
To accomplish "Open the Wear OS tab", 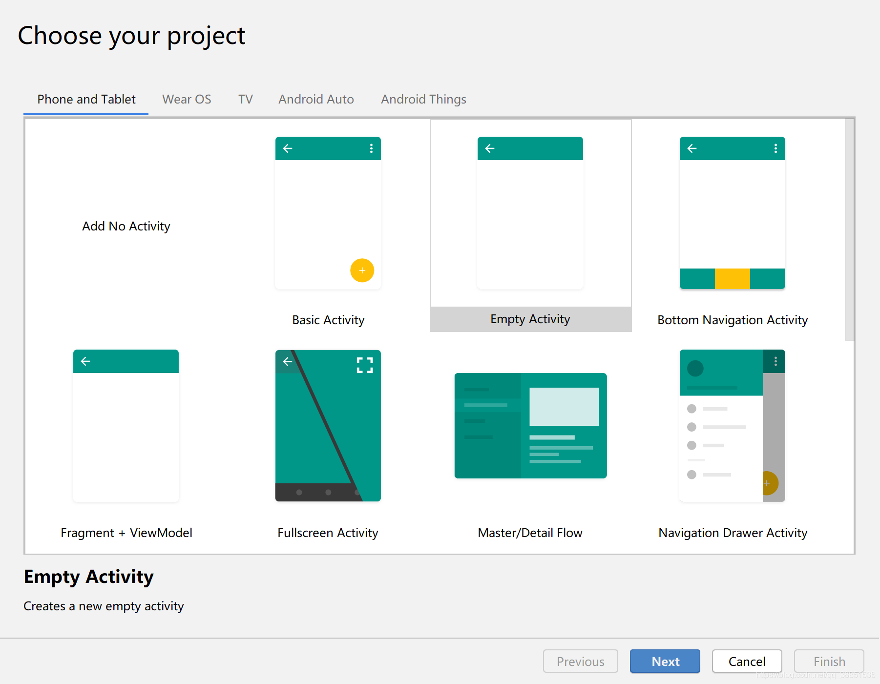I will click(x=187, y=100).
